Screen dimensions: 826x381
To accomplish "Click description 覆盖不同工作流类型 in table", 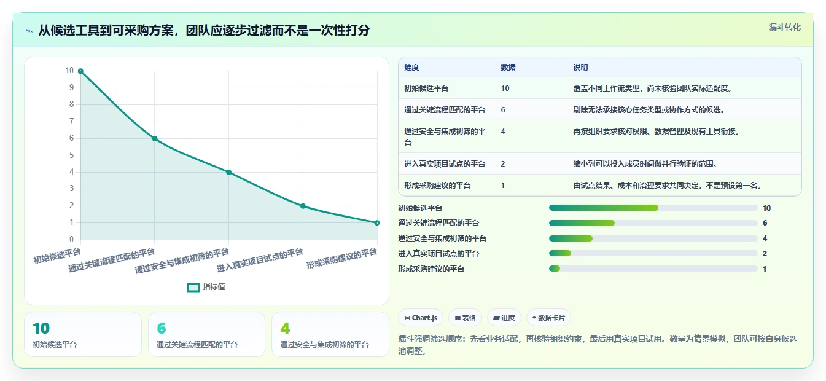I will pyautogui.click(x=652, y=88).
